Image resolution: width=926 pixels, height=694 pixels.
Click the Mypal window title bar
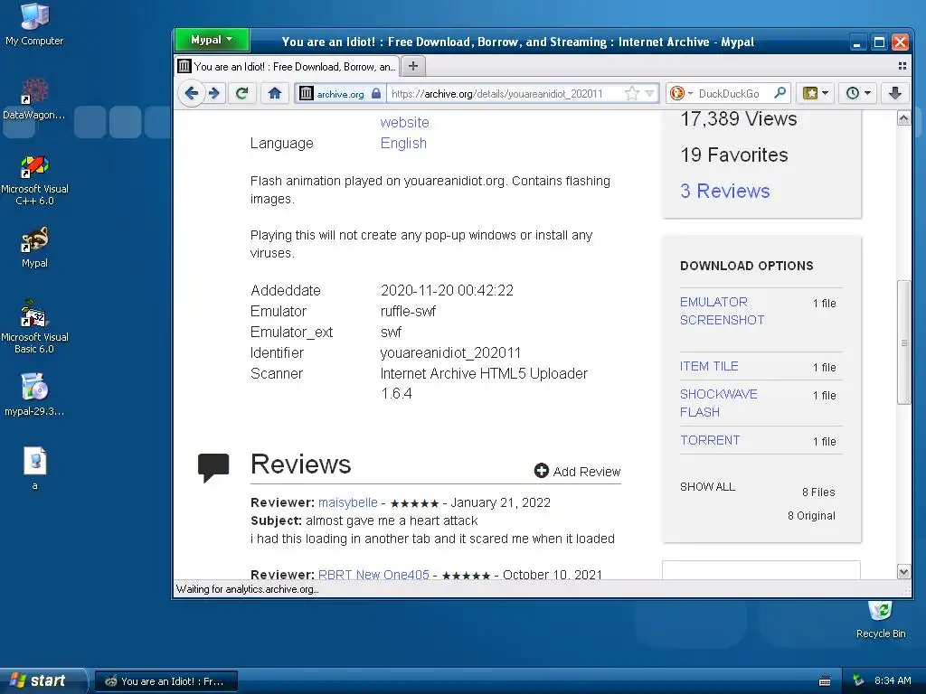pos(518,42)
